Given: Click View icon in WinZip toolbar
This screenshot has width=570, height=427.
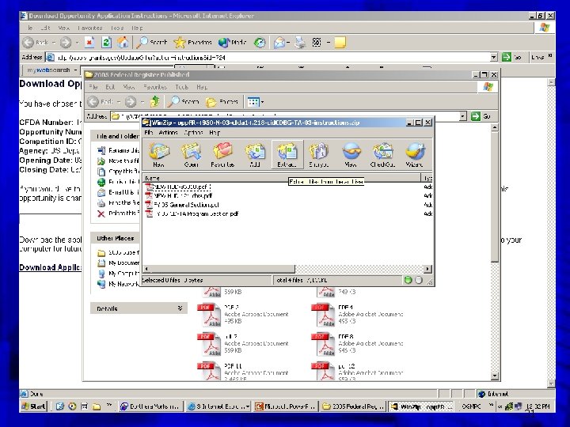Looking at the screenshot, I should point(351,154).
